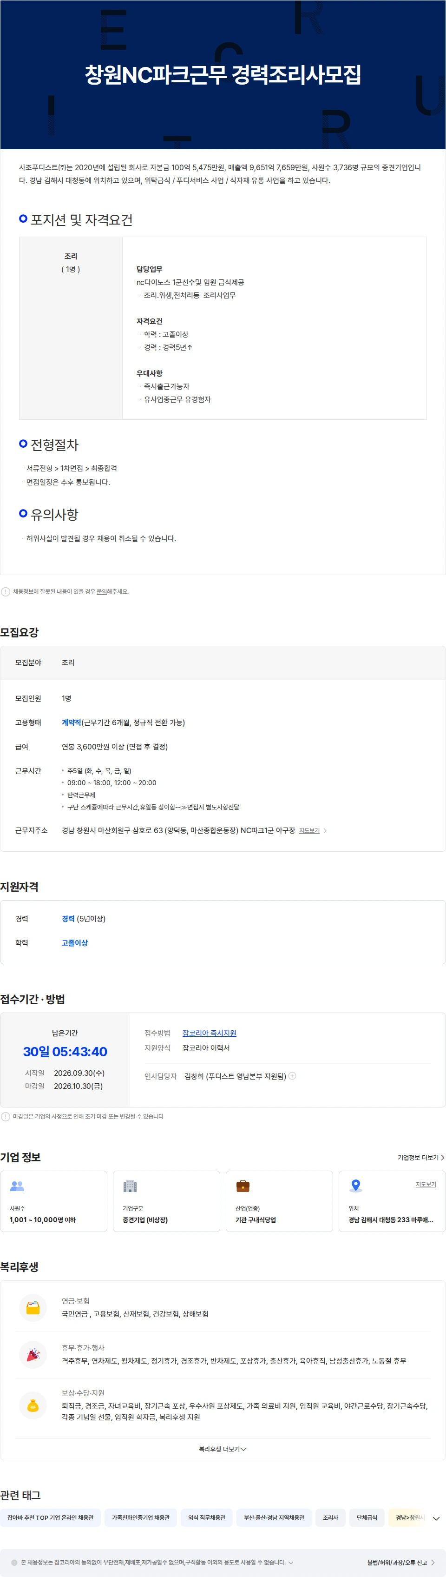
Task: Click the 기관 구내식당업 industry card
Action: tap(280, 1201)
